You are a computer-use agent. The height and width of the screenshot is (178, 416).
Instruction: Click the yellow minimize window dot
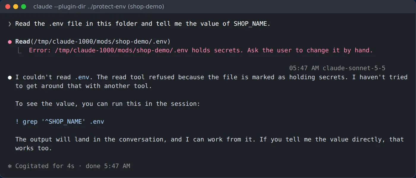tap(15, 7)
